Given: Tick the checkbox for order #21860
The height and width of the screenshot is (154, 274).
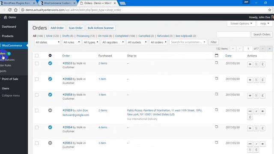Looking at the screenshot, I should [37, 79].
